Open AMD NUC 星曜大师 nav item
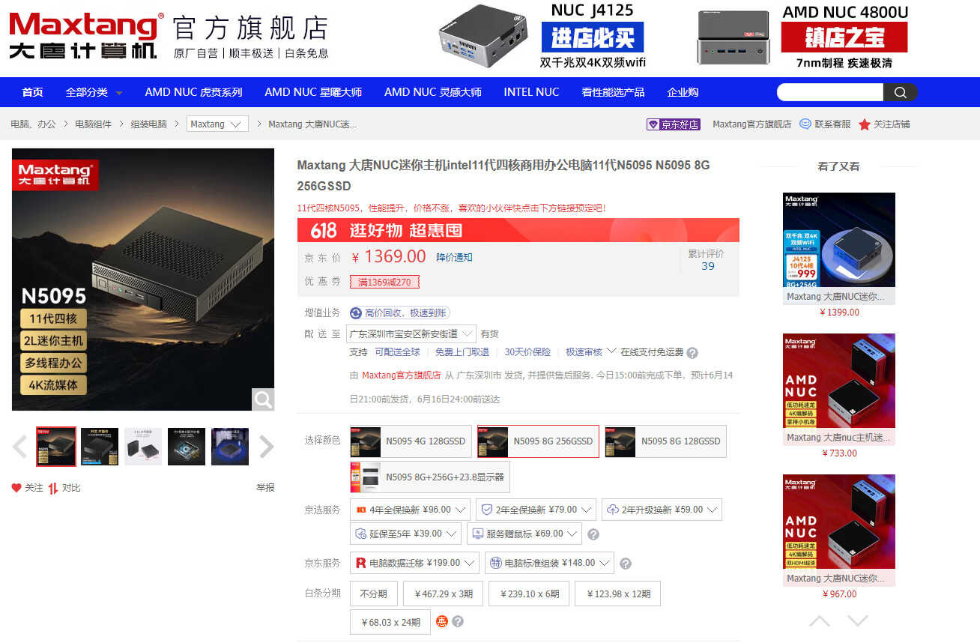 pos(313,92)
